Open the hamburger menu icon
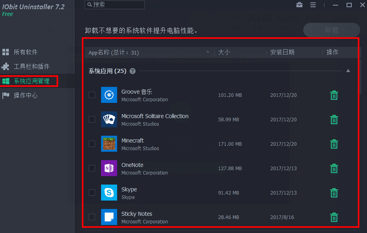 [x=313, y=5]
